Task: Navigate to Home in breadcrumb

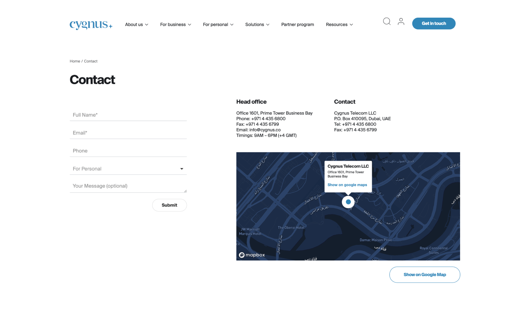Action: [75, 61]
